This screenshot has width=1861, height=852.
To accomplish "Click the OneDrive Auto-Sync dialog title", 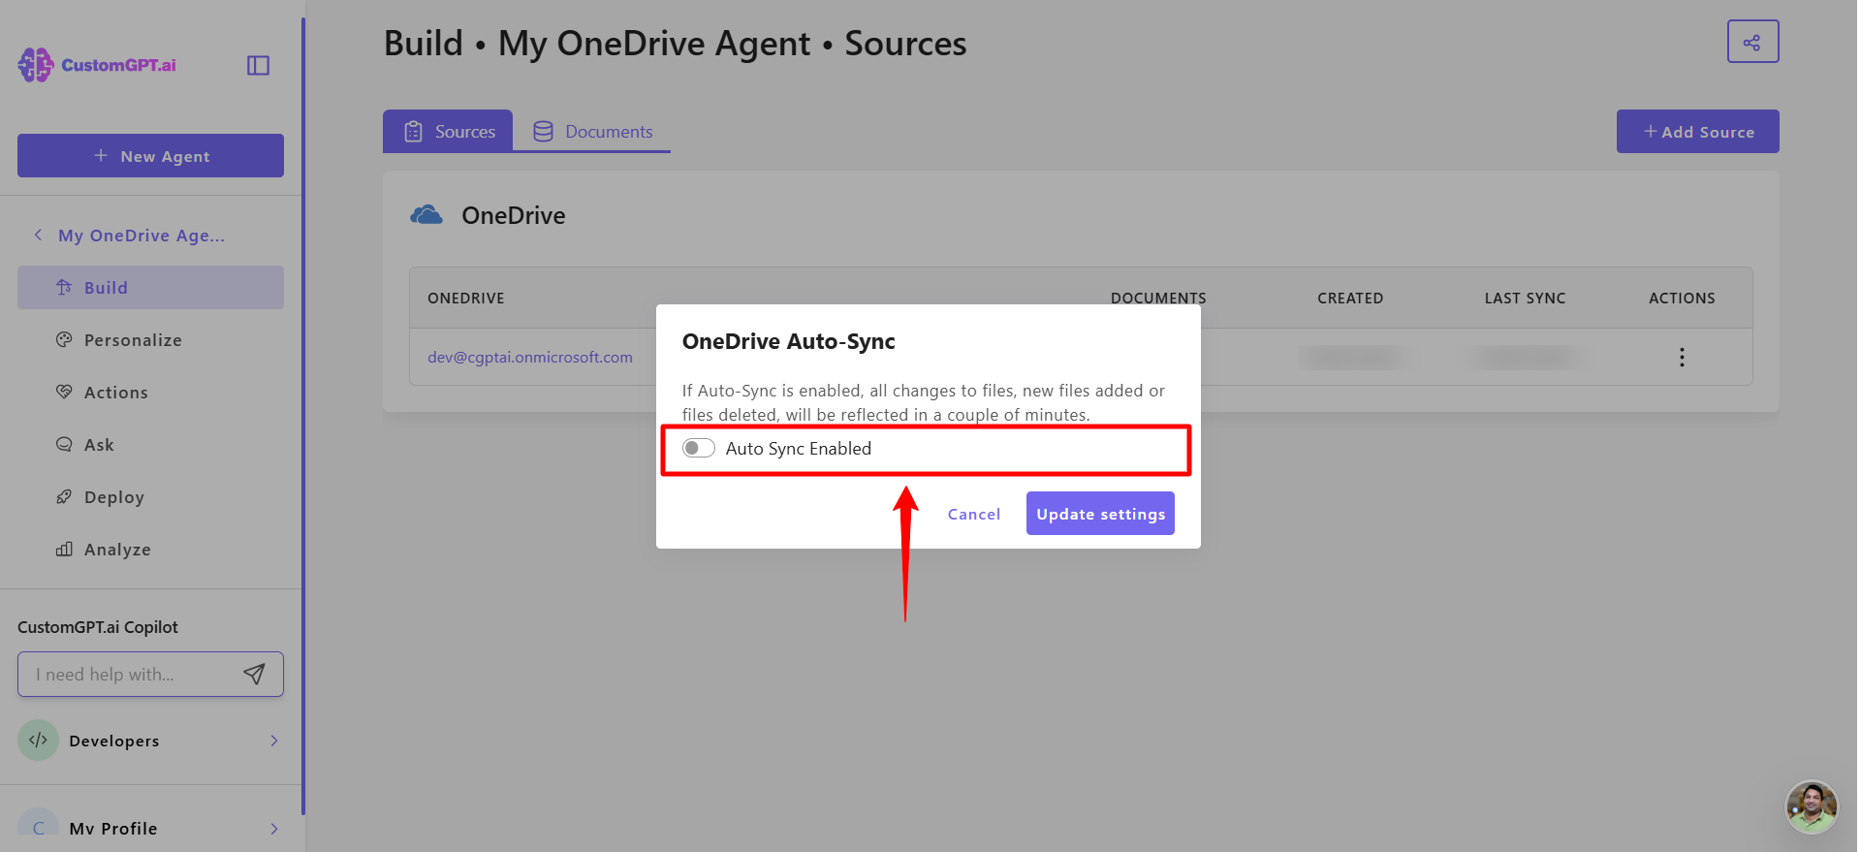I will tap(788, 341).
